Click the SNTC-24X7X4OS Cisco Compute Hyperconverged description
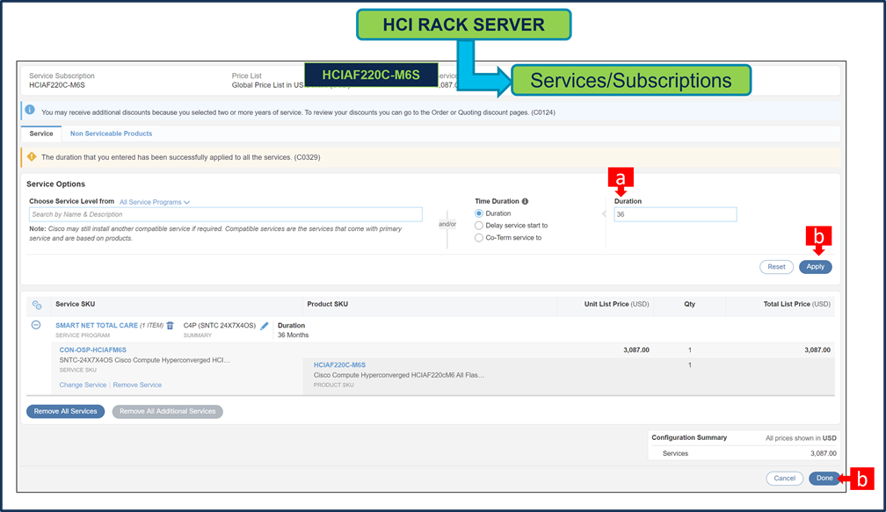This screenshot has width=886, height=512. click(145, 360)
